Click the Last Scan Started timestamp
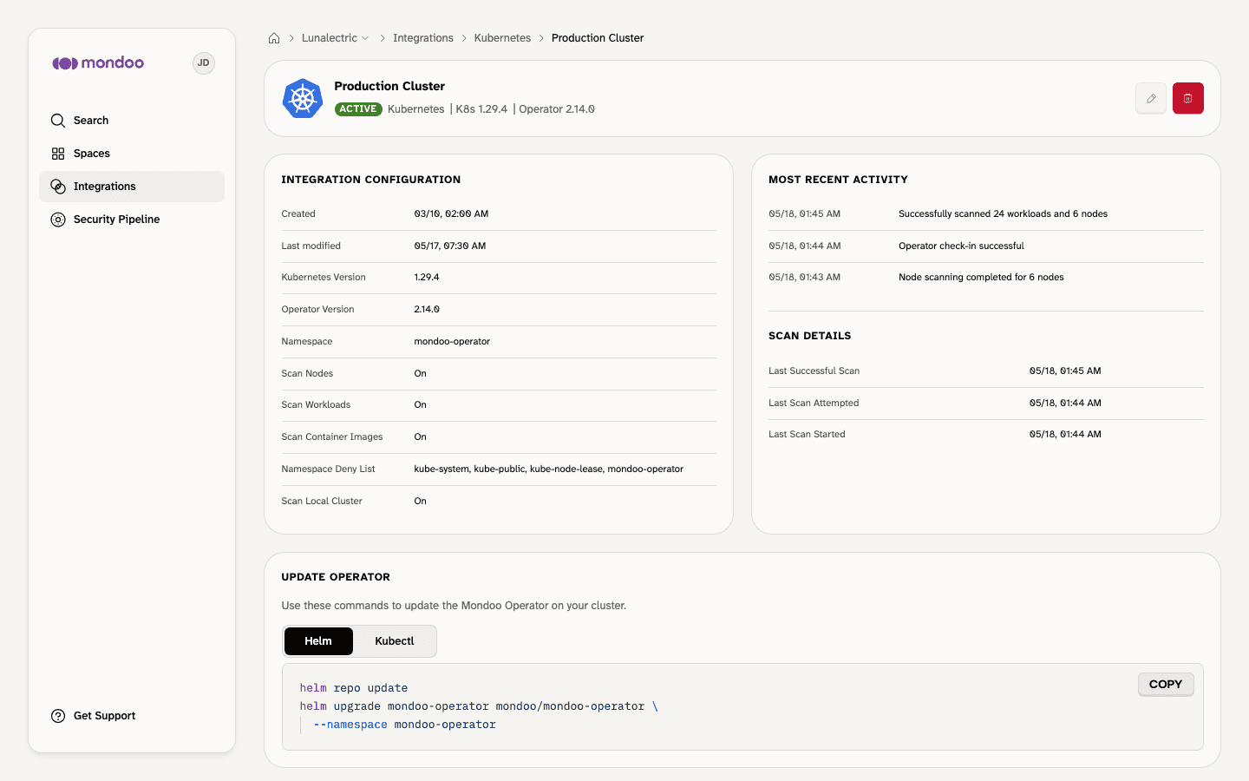The image size is (1249, 781). [1065, 435]
